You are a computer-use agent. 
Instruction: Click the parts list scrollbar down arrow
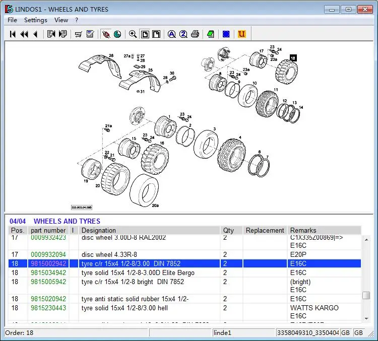click(366, 318)
